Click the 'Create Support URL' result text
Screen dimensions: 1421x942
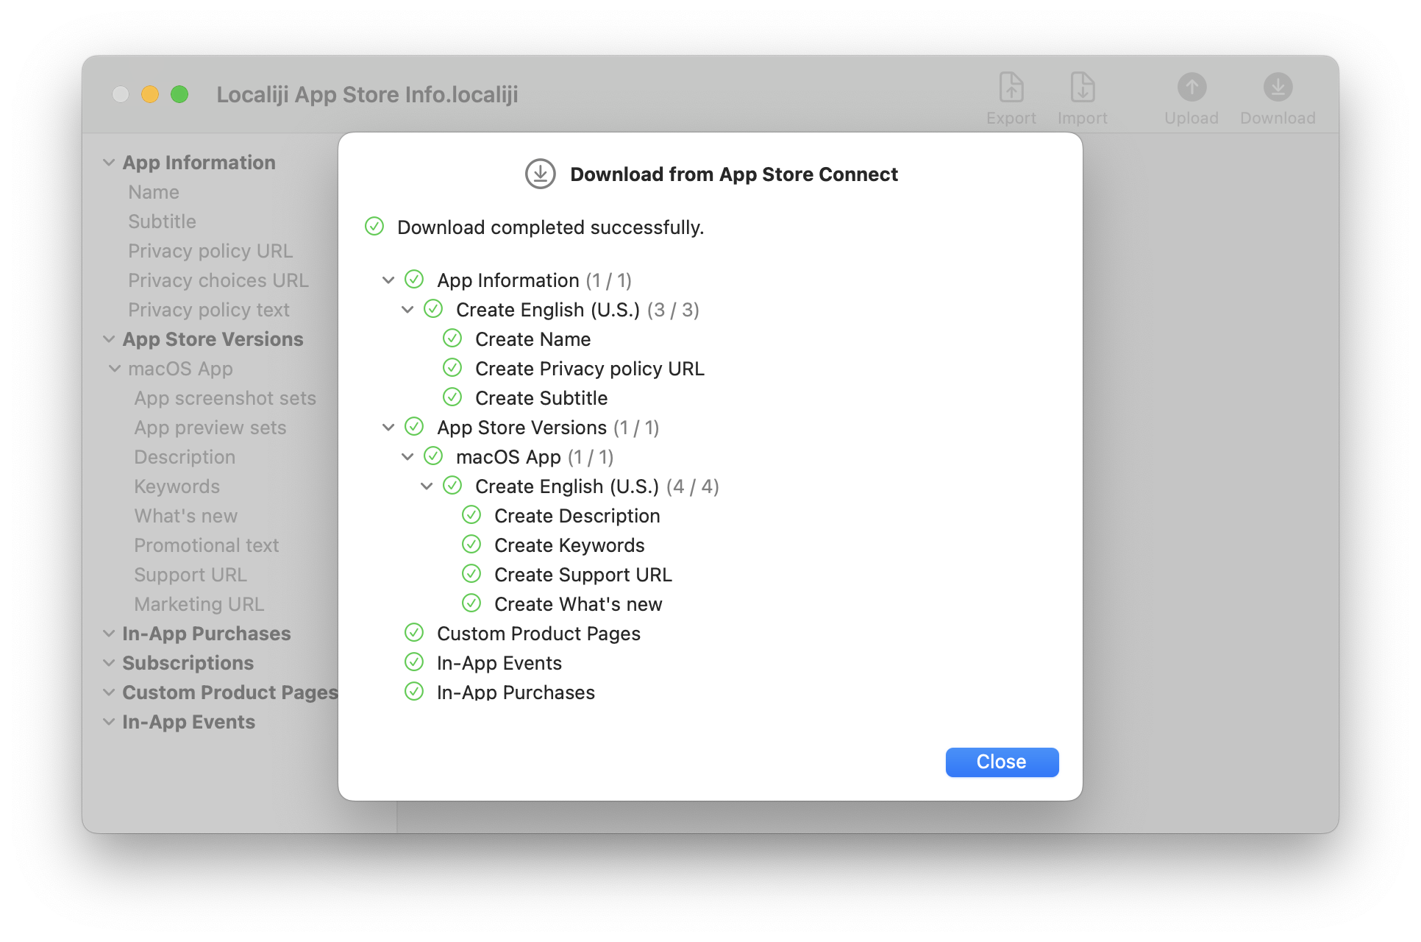(583, 575)
